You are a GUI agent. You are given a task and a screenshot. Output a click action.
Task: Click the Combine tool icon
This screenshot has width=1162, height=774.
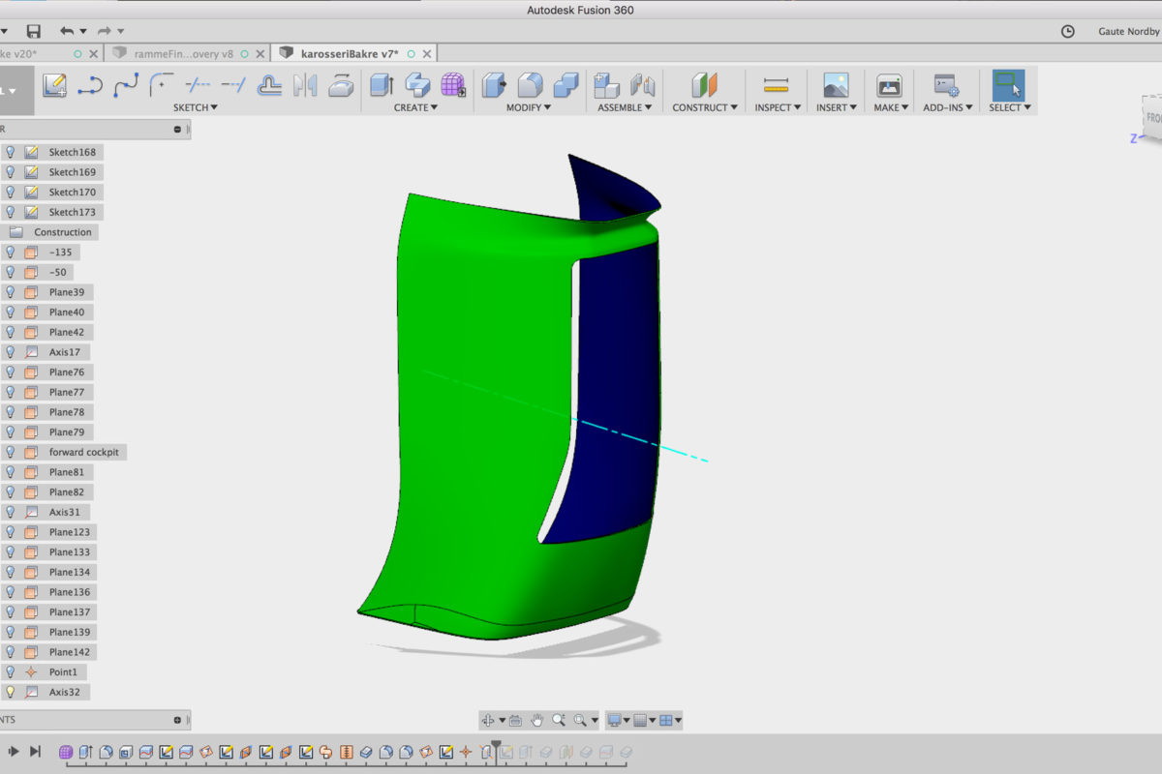pos(566,85)
